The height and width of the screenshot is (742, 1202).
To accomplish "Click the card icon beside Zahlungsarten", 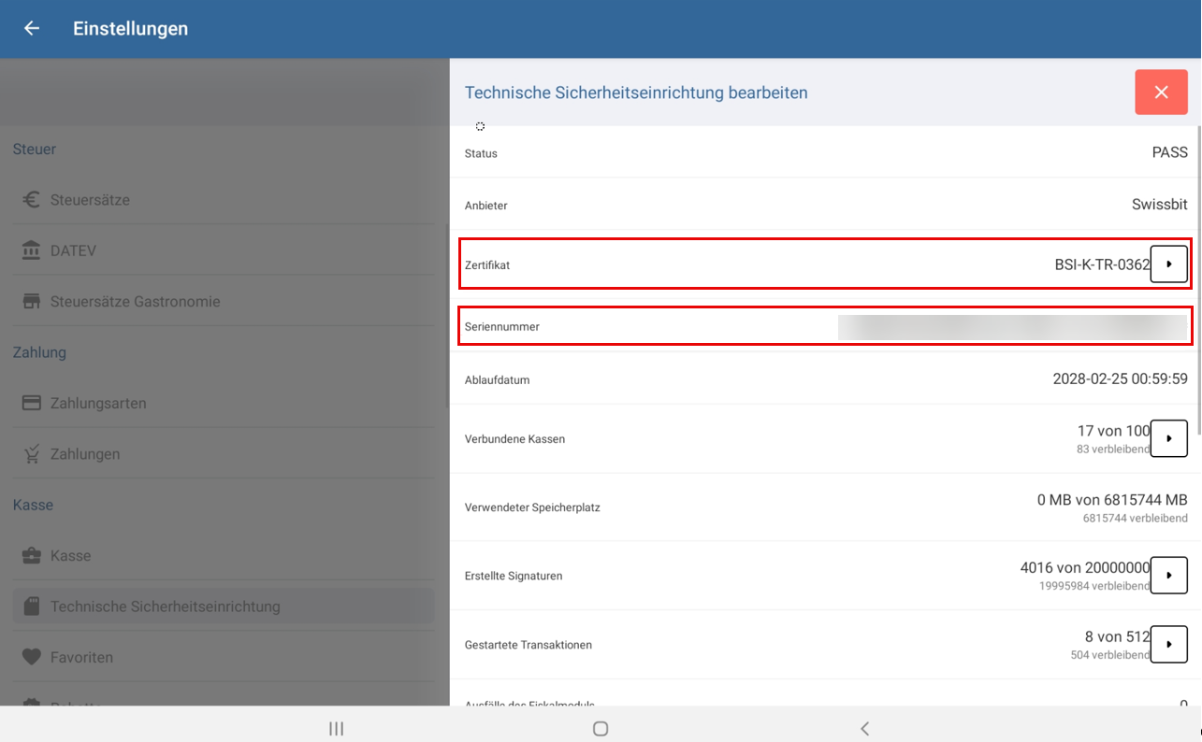I will click(31, 403).
